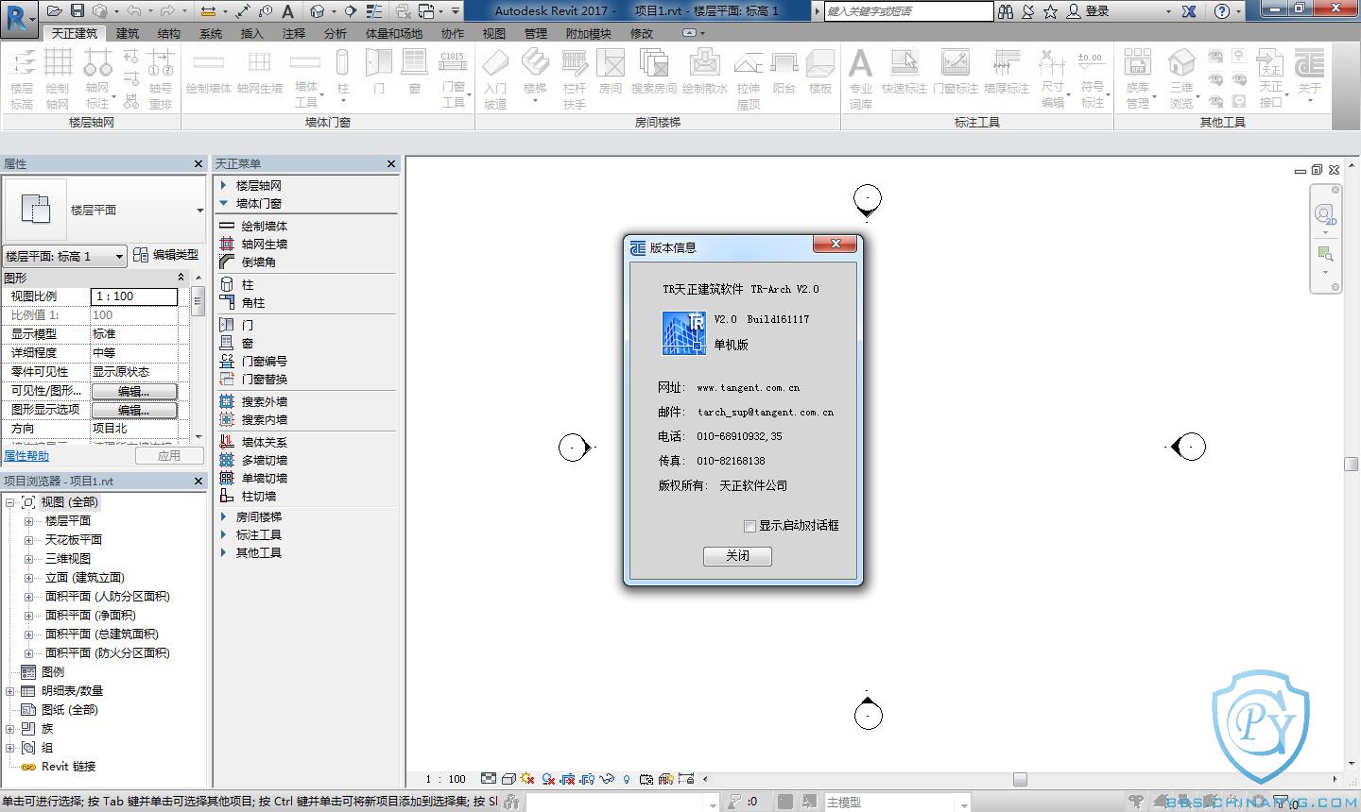Switch to the 建筑 ribbon tab

pos(127,33)
